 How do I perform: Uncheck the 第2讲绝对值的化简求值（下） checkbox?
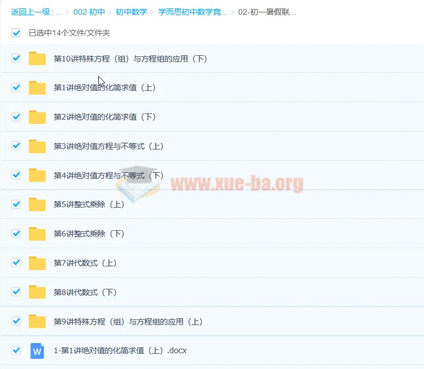[16, 117]
